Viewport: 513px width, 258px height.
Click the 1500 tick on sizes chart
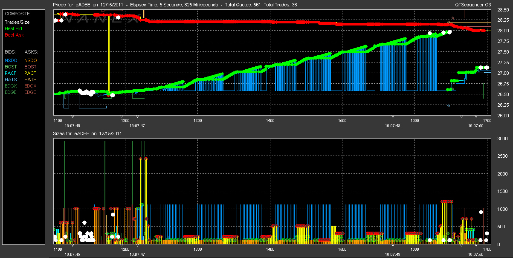pyautogui.click(x=342, y=249)
